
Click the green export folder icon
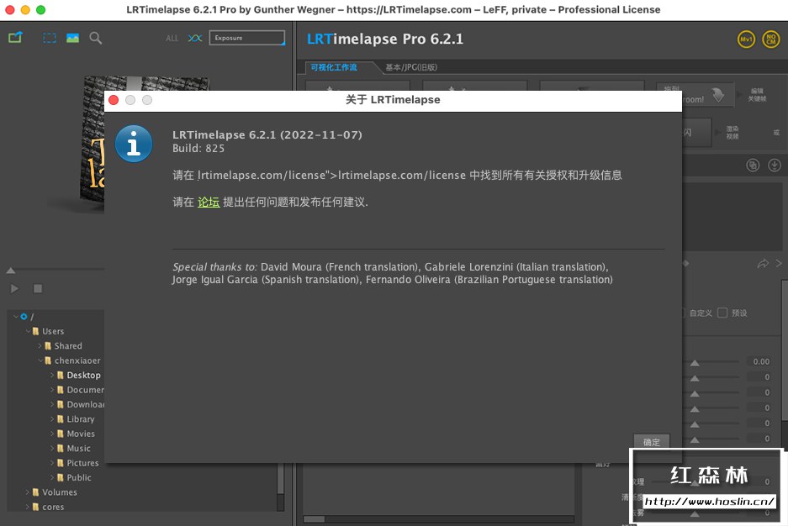(16, 37)
